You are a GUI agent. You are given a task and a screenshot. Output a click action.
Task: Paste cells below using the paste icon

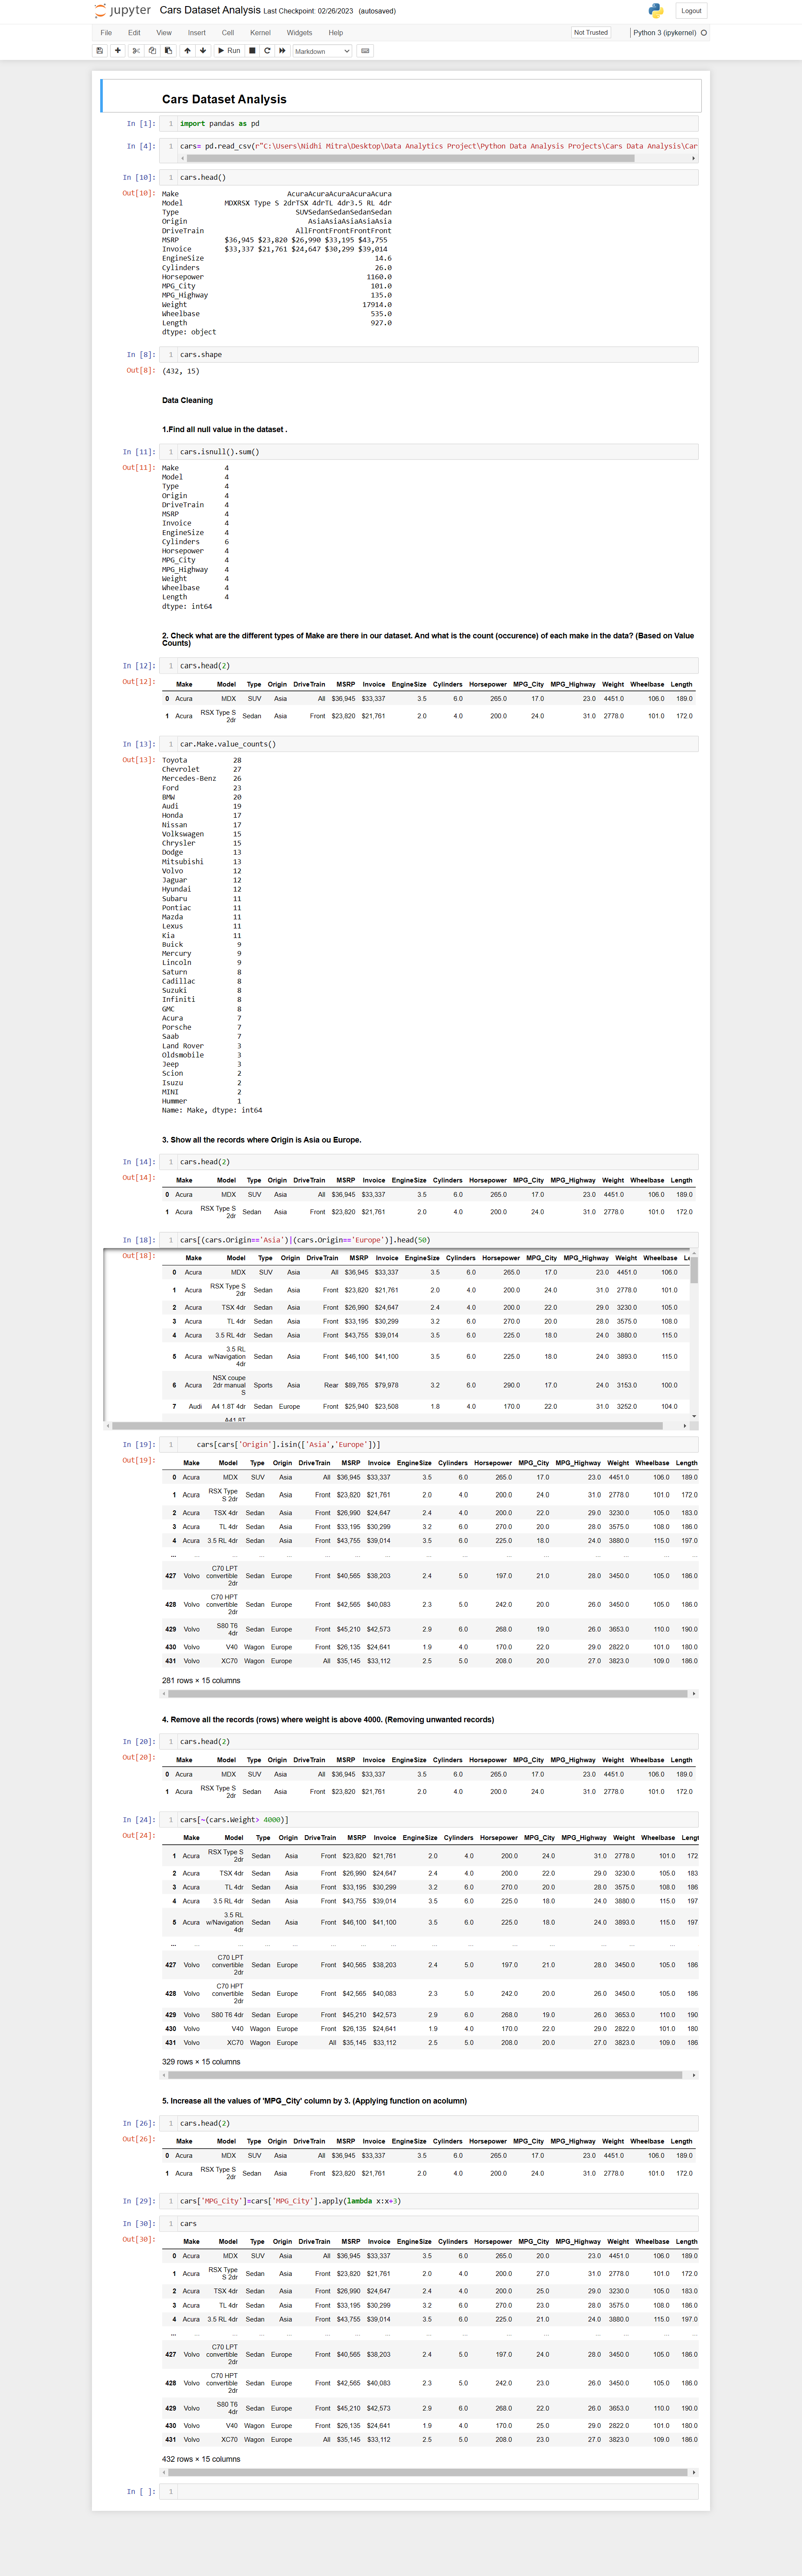point(169,51)
